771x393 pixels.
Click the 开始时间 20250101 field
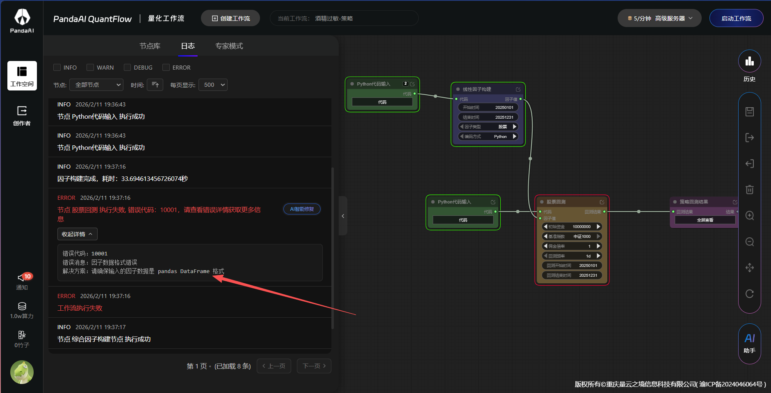click(488, 108)
